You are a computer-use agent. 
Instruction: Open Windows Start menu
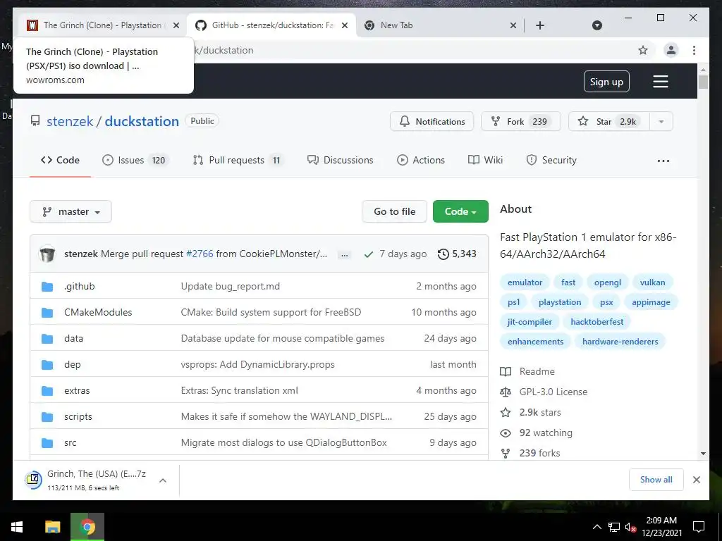click(17, 527)
